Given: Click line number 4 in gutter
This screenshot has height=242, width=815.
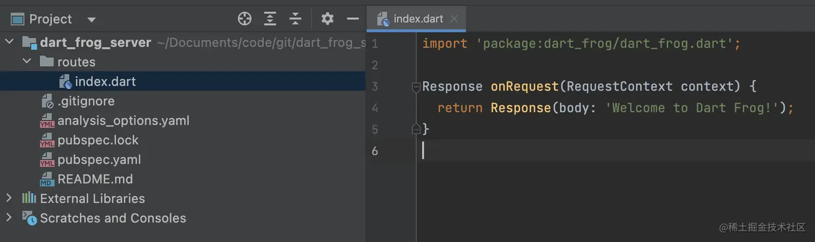Looking at the screenshot, I should 375,108.
